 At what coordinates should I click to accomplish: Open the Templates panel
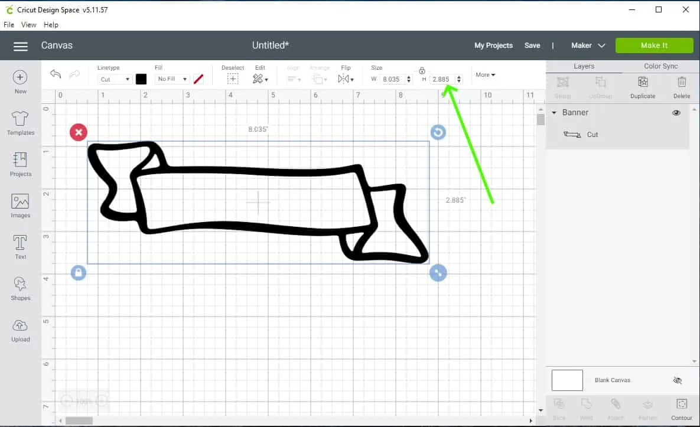(21, 123)
